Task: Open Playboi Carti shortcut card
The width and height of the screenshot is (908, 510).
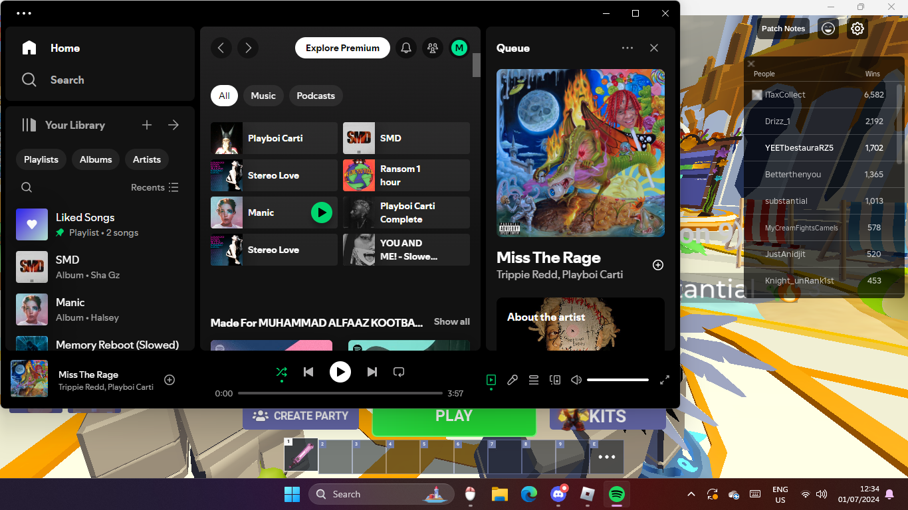Action: (x=274, y=138)
